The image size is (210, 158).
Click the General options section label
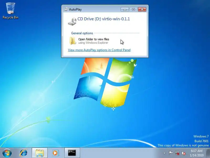click(82, 33)
